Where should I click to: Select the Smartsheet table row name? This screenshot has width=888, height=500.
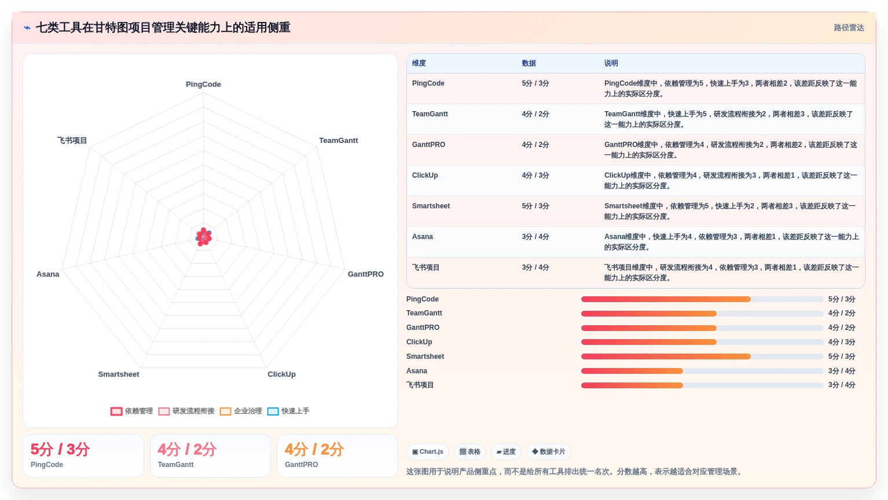point(431,206)
